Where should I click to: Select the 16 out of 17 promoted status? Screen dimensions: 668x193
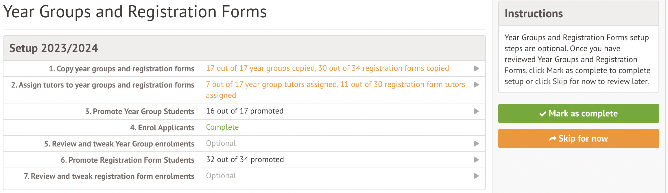click(x=245, y=111)
